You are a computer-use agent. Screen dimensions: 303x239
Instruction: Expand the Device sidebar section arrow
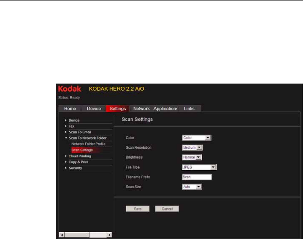pyautogui.click(x=66, y=120)
